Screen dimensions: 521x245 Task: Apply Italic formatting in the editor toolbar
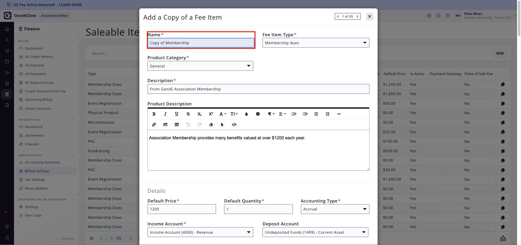tap(165, 114)
